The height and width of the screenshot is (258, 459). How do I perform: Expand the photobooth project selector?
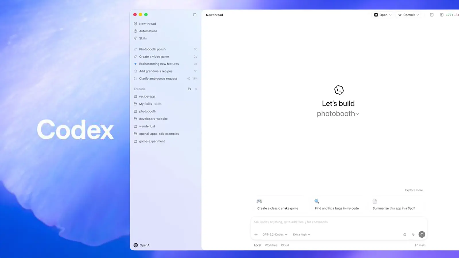338,114
